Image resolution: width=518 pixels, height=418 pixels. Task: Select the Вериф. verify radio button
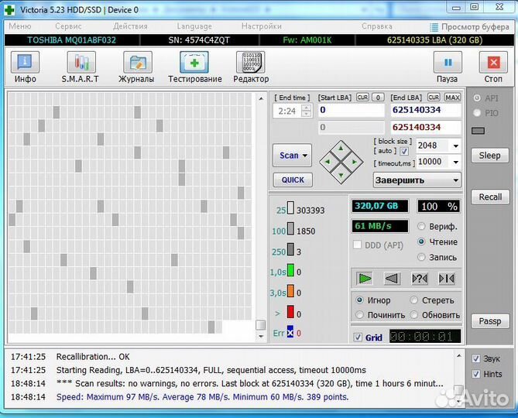click(x=421, y=227)
